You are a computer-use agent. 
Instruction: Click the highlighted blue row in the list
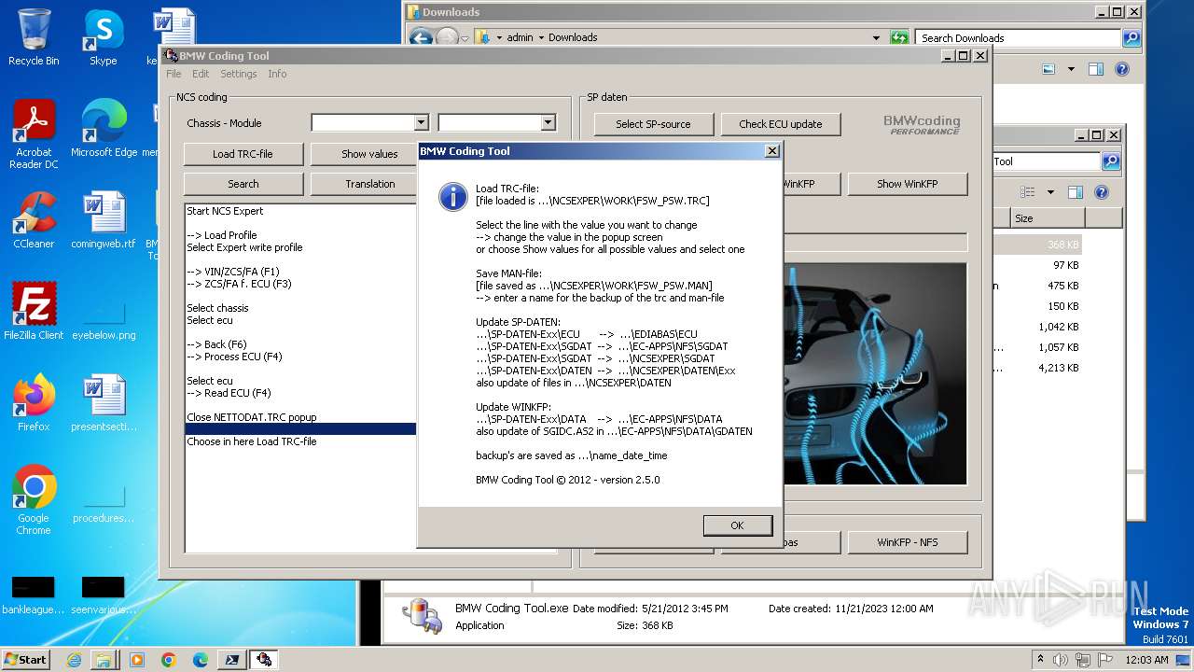pyautogui.click(x=300, y=429)
